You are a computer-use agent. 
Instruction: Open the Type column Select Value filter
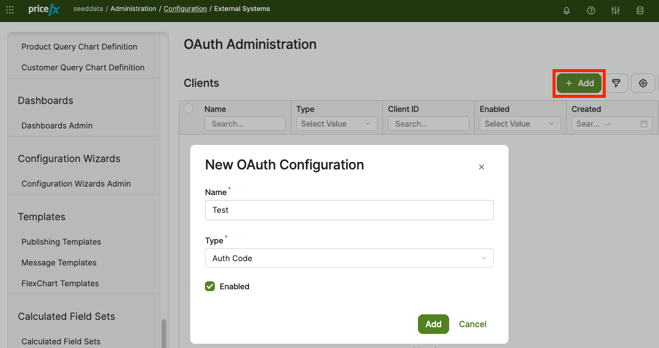tap(337, 124)
